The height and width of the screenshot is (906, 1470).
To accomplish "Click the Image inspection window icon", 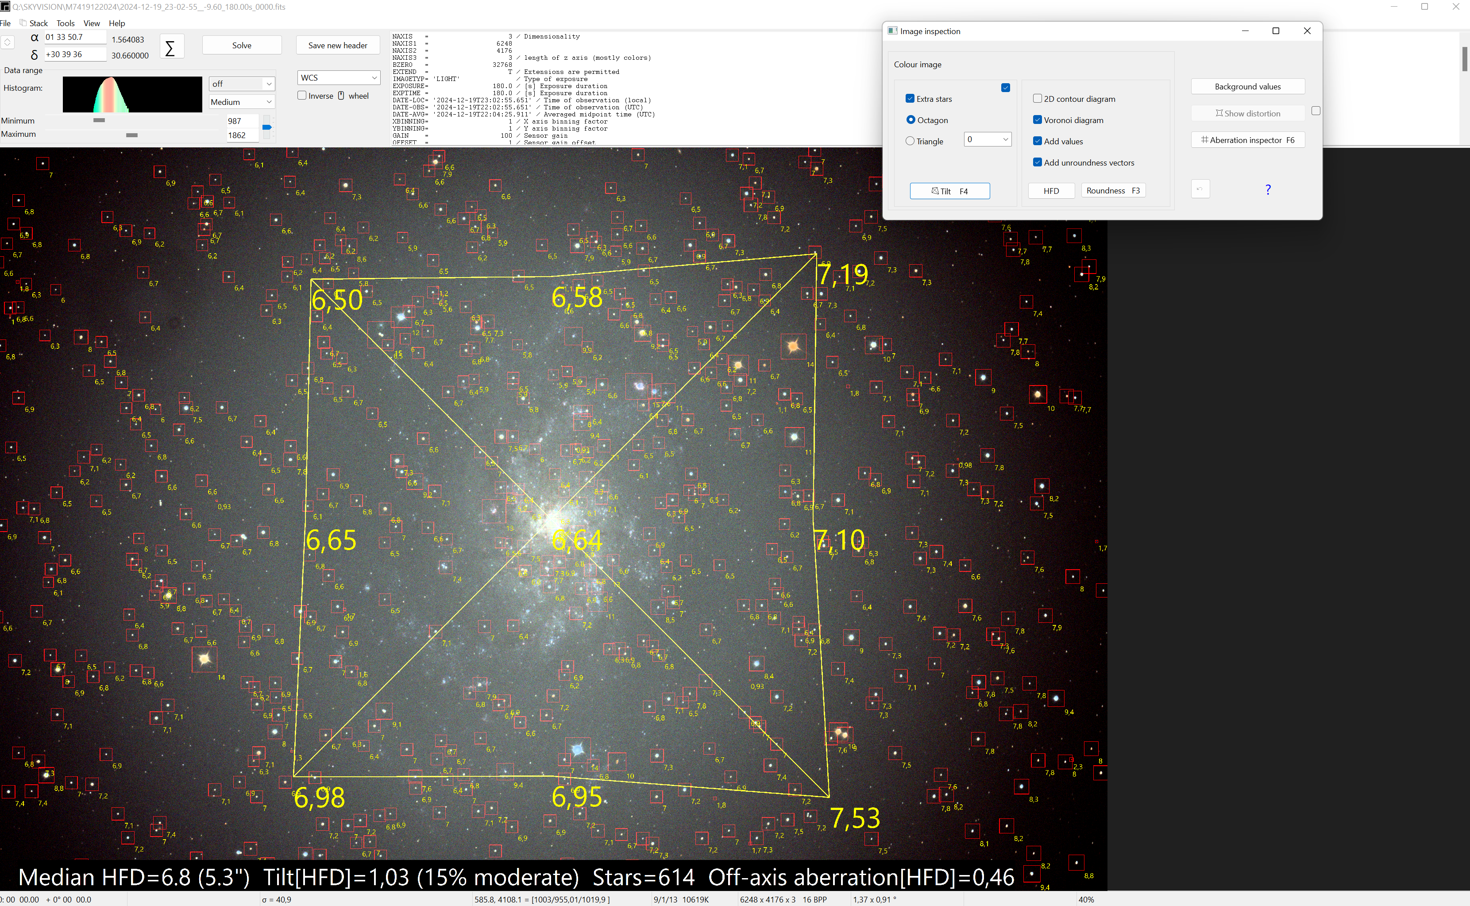I will pyautogui.click(x=892, y=31).
